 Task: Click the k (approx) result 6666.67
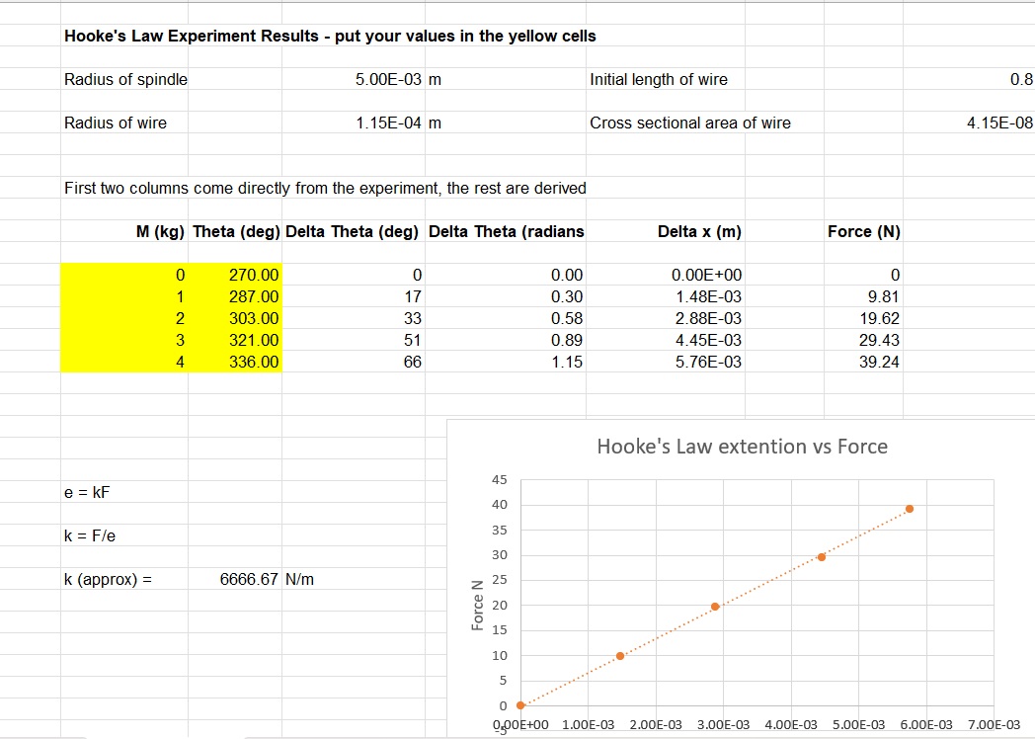(250, 579)
